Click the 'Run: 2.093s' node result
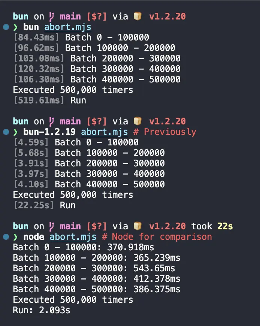This screenshot has width=260, height=326. pyautogui.click(x=42, y=310)
